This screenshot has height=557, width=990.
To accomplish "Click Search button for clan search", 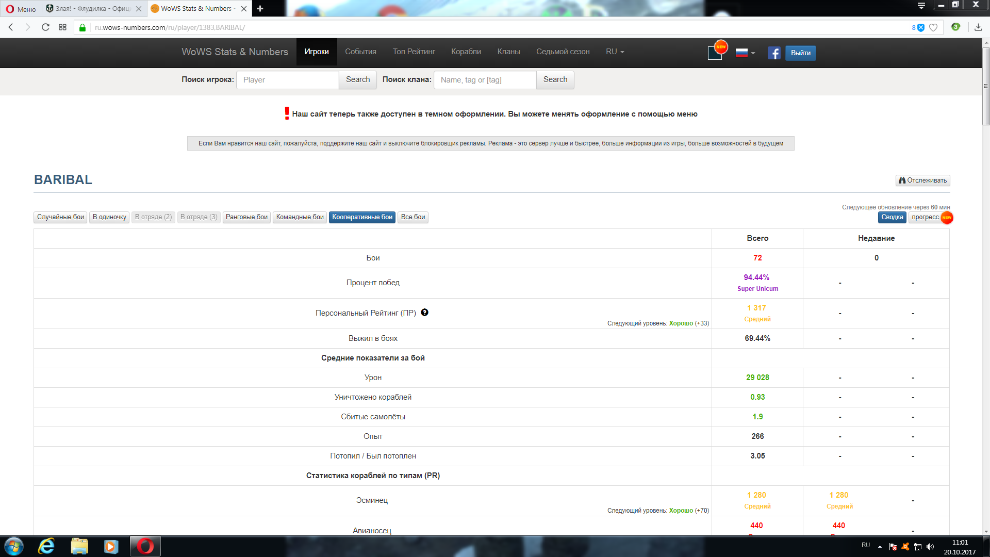I will pyautogui.click(x=555, y=80).
